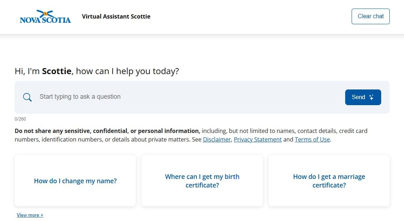Open the Terms of Use link
Viewport: 404px width, 221px height.
(x=312, y=139)
